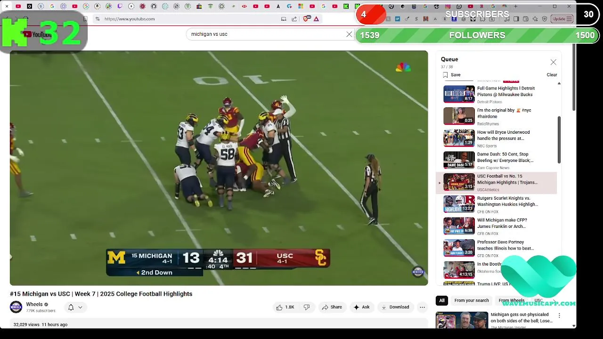Image resolution: width=603 pixels, height=339 pixels.
Task: Click the share page icon in address bar
Action: click(294, 19)
